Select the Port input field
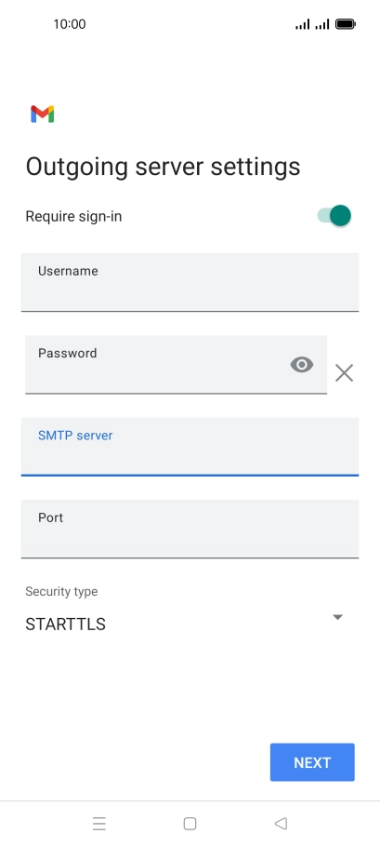This screenshot has height=847, width=380. pos(190,529)
